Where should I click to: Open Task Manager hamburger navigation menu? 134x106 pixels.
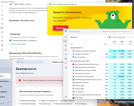point(66,37)
